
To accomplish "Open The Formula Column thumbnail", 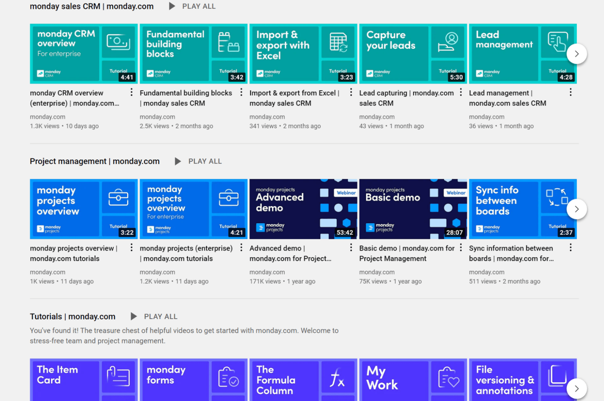I will click(x=303, y=380).
